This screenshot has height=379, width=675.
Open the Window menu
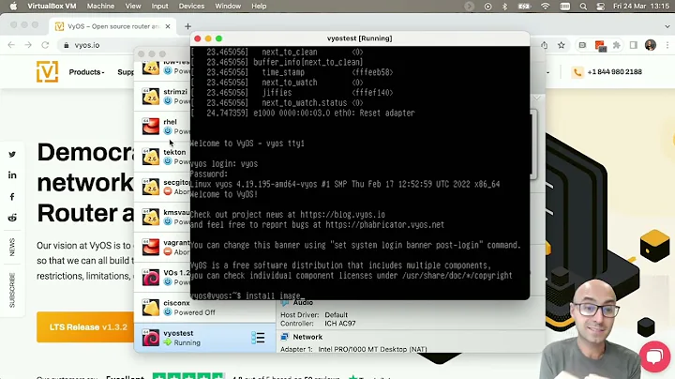228,6
